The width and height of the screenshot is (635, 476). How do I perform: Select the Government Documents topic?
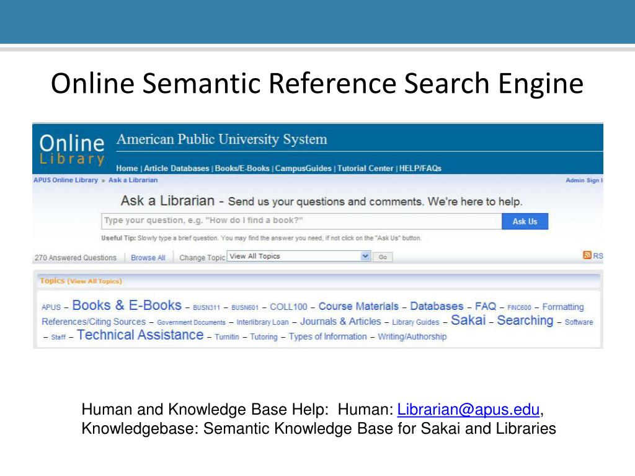tap(191, 322)
